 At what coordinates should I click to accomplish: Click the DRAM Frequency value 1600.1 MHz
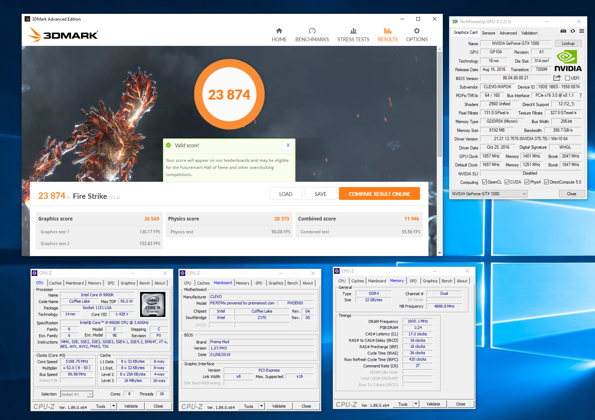(418, 321)
